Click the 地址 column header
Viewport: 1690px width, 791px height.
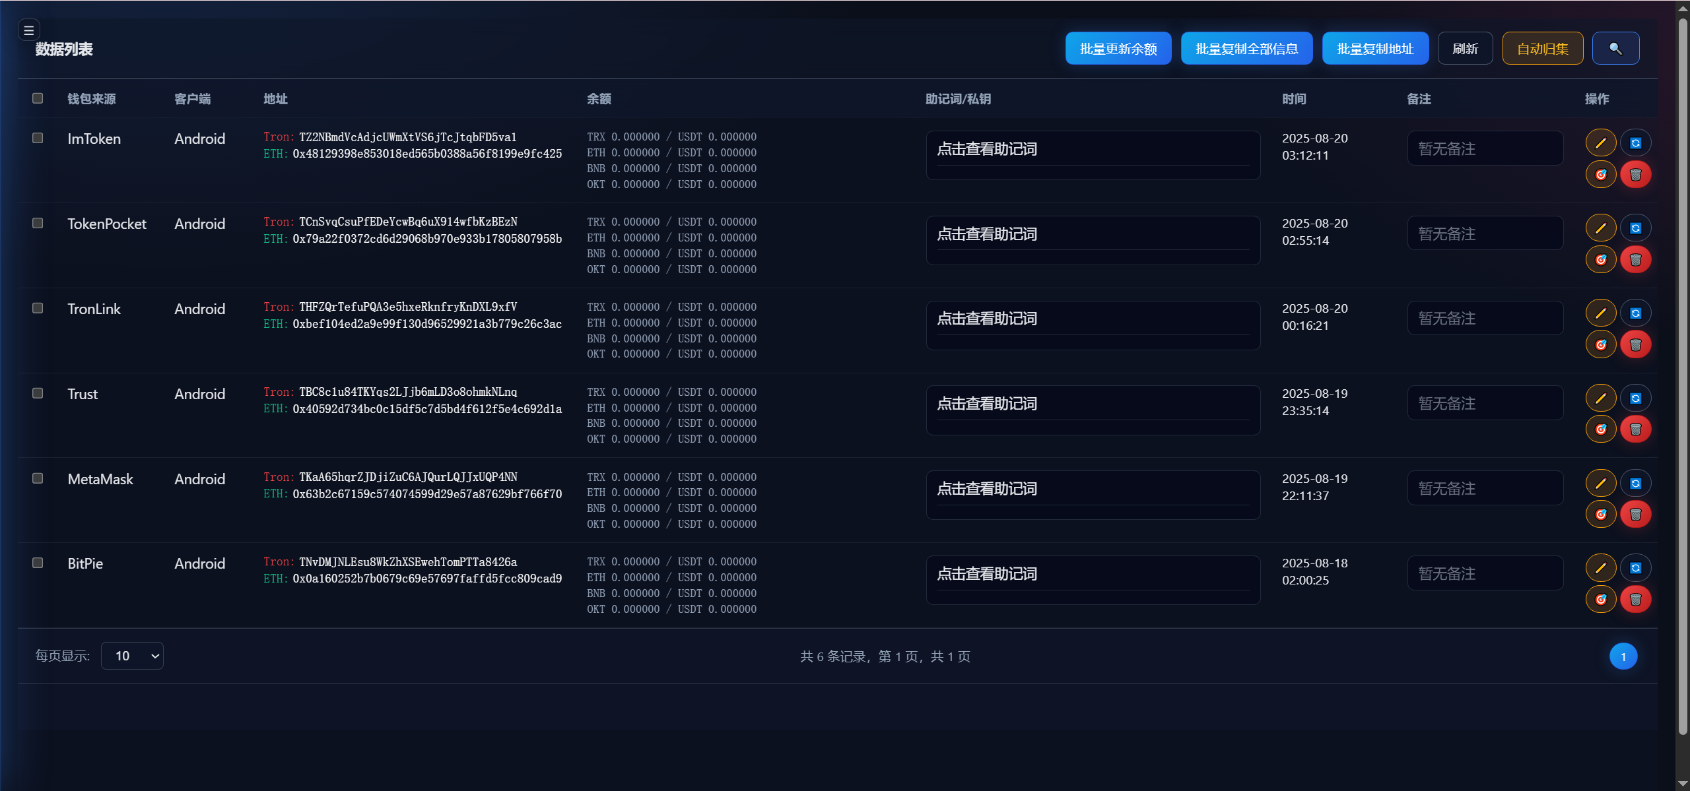[x=275, y=99]
